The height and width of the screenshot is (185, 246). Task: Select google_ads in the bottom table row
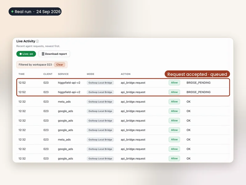(65, 158)
